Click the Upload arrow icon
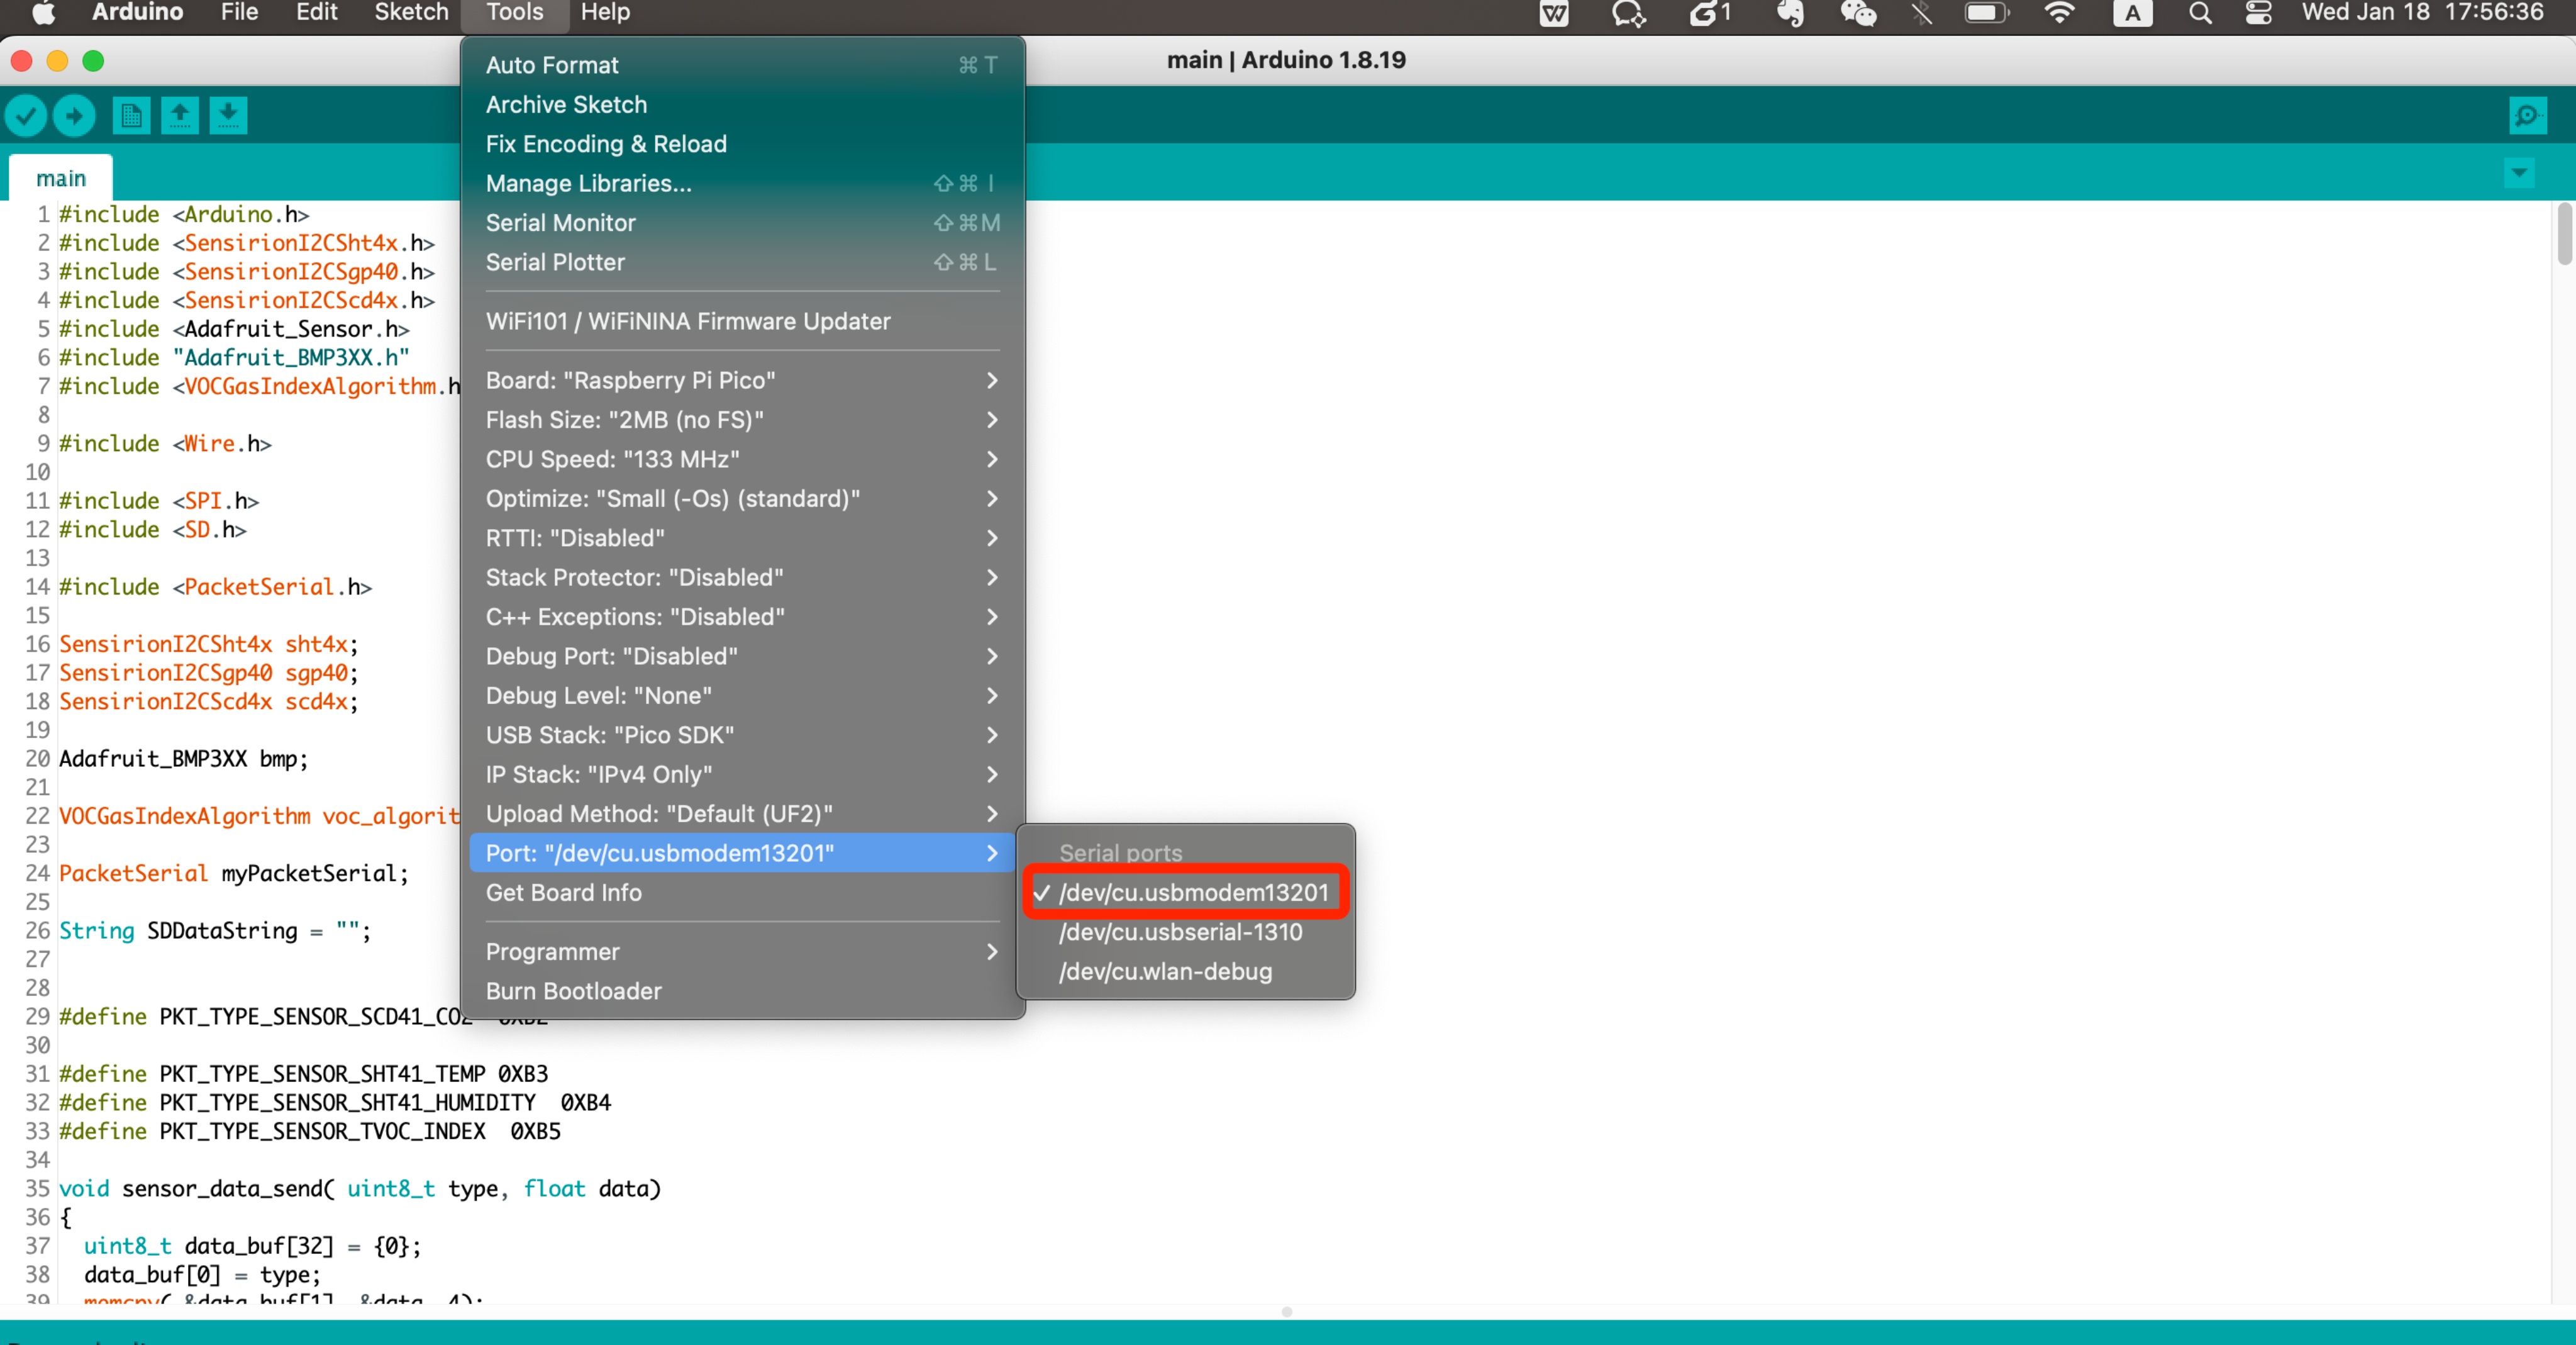The height and width of the screenshot is (1345, 2576). pyautogui.click(x=74, y=116)
